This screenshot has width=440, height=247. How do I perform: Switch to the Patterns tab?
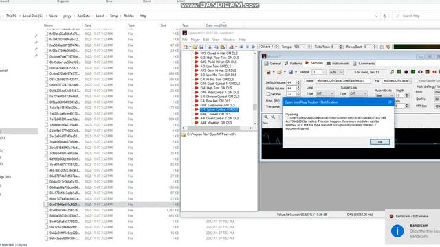pyautogui.click(x=293, y=64)
